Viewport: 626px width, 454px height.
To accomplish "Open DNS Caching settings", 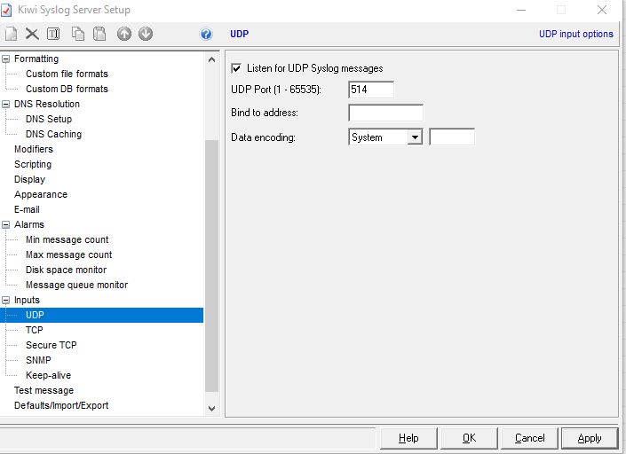I will point(53,134).
